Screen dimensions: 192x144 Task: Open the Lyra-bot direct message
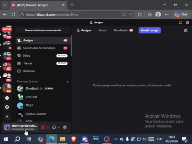click(x=43, y=97)
